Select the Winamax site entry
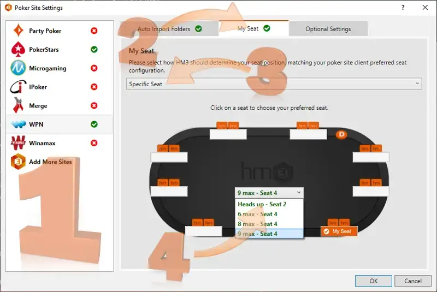The width and height of the screenshot is (437, 292). point(60,143)
